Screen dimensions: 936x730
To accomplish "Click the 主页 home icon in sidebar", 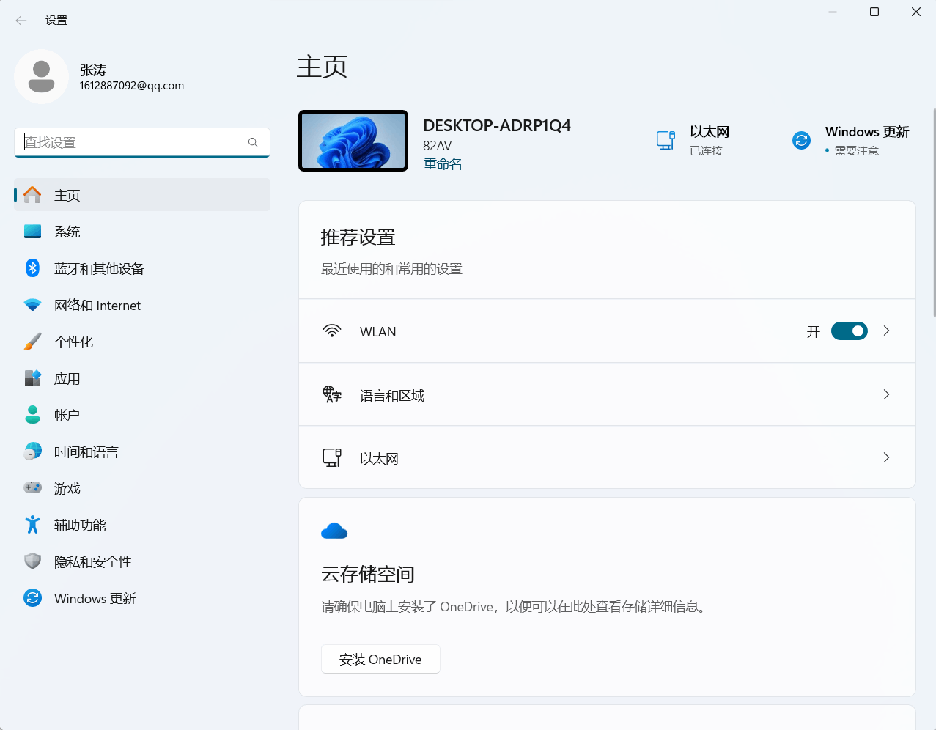I will point(32,195).
